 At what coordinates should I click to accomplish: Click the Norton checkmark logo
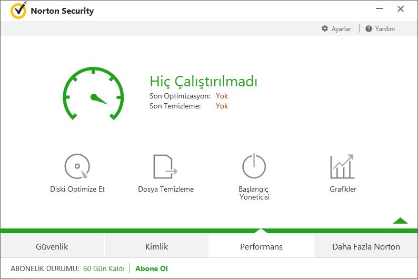pyautogui.click(x=18, y=11)
